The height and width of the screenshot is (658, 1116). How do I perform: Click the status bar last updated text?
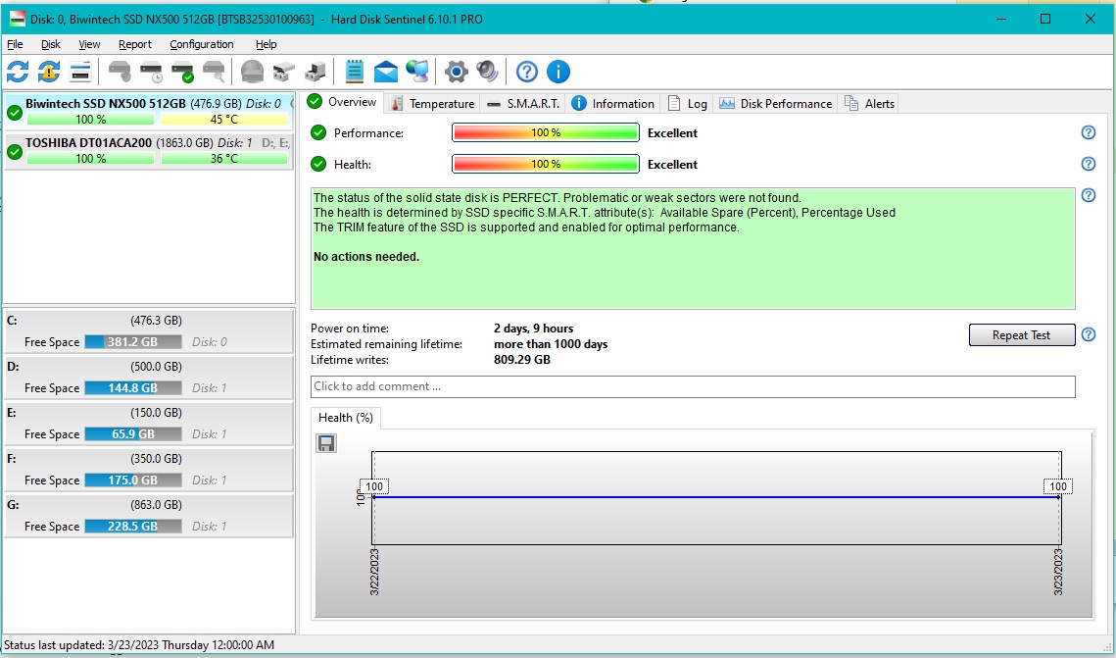tap(139, 645)
